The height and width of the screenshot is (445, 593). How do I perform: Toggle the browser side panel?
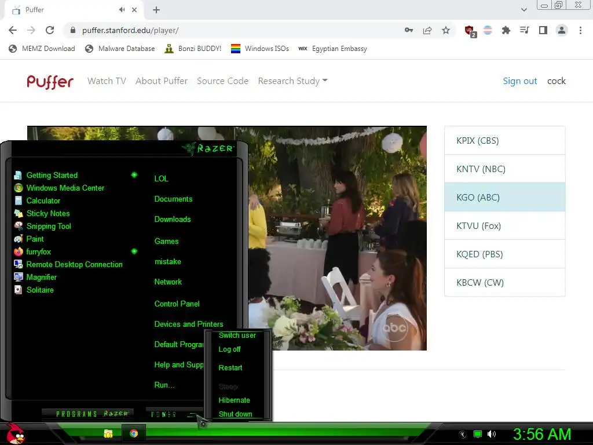[x=543, y=30]
